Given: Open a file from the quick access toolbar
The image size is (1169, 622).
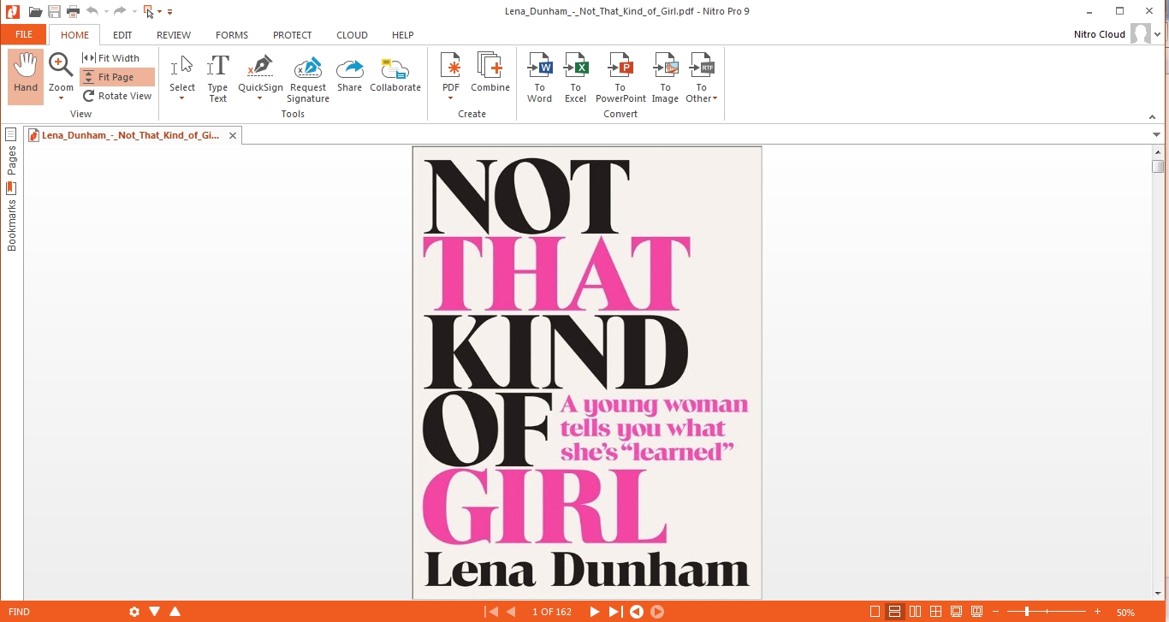Looking at the screenshot, I should [x=35, y=11].
